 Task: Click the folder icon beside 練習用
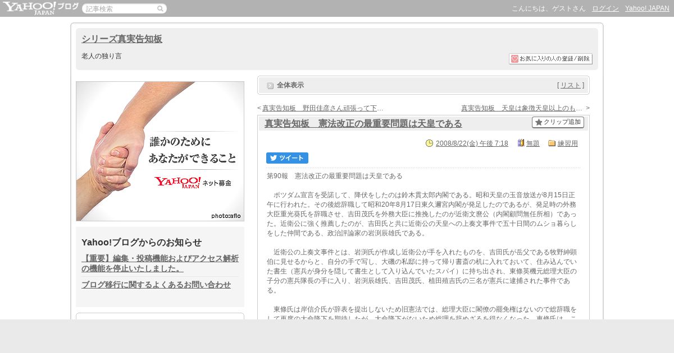click(x=552, y=143)
